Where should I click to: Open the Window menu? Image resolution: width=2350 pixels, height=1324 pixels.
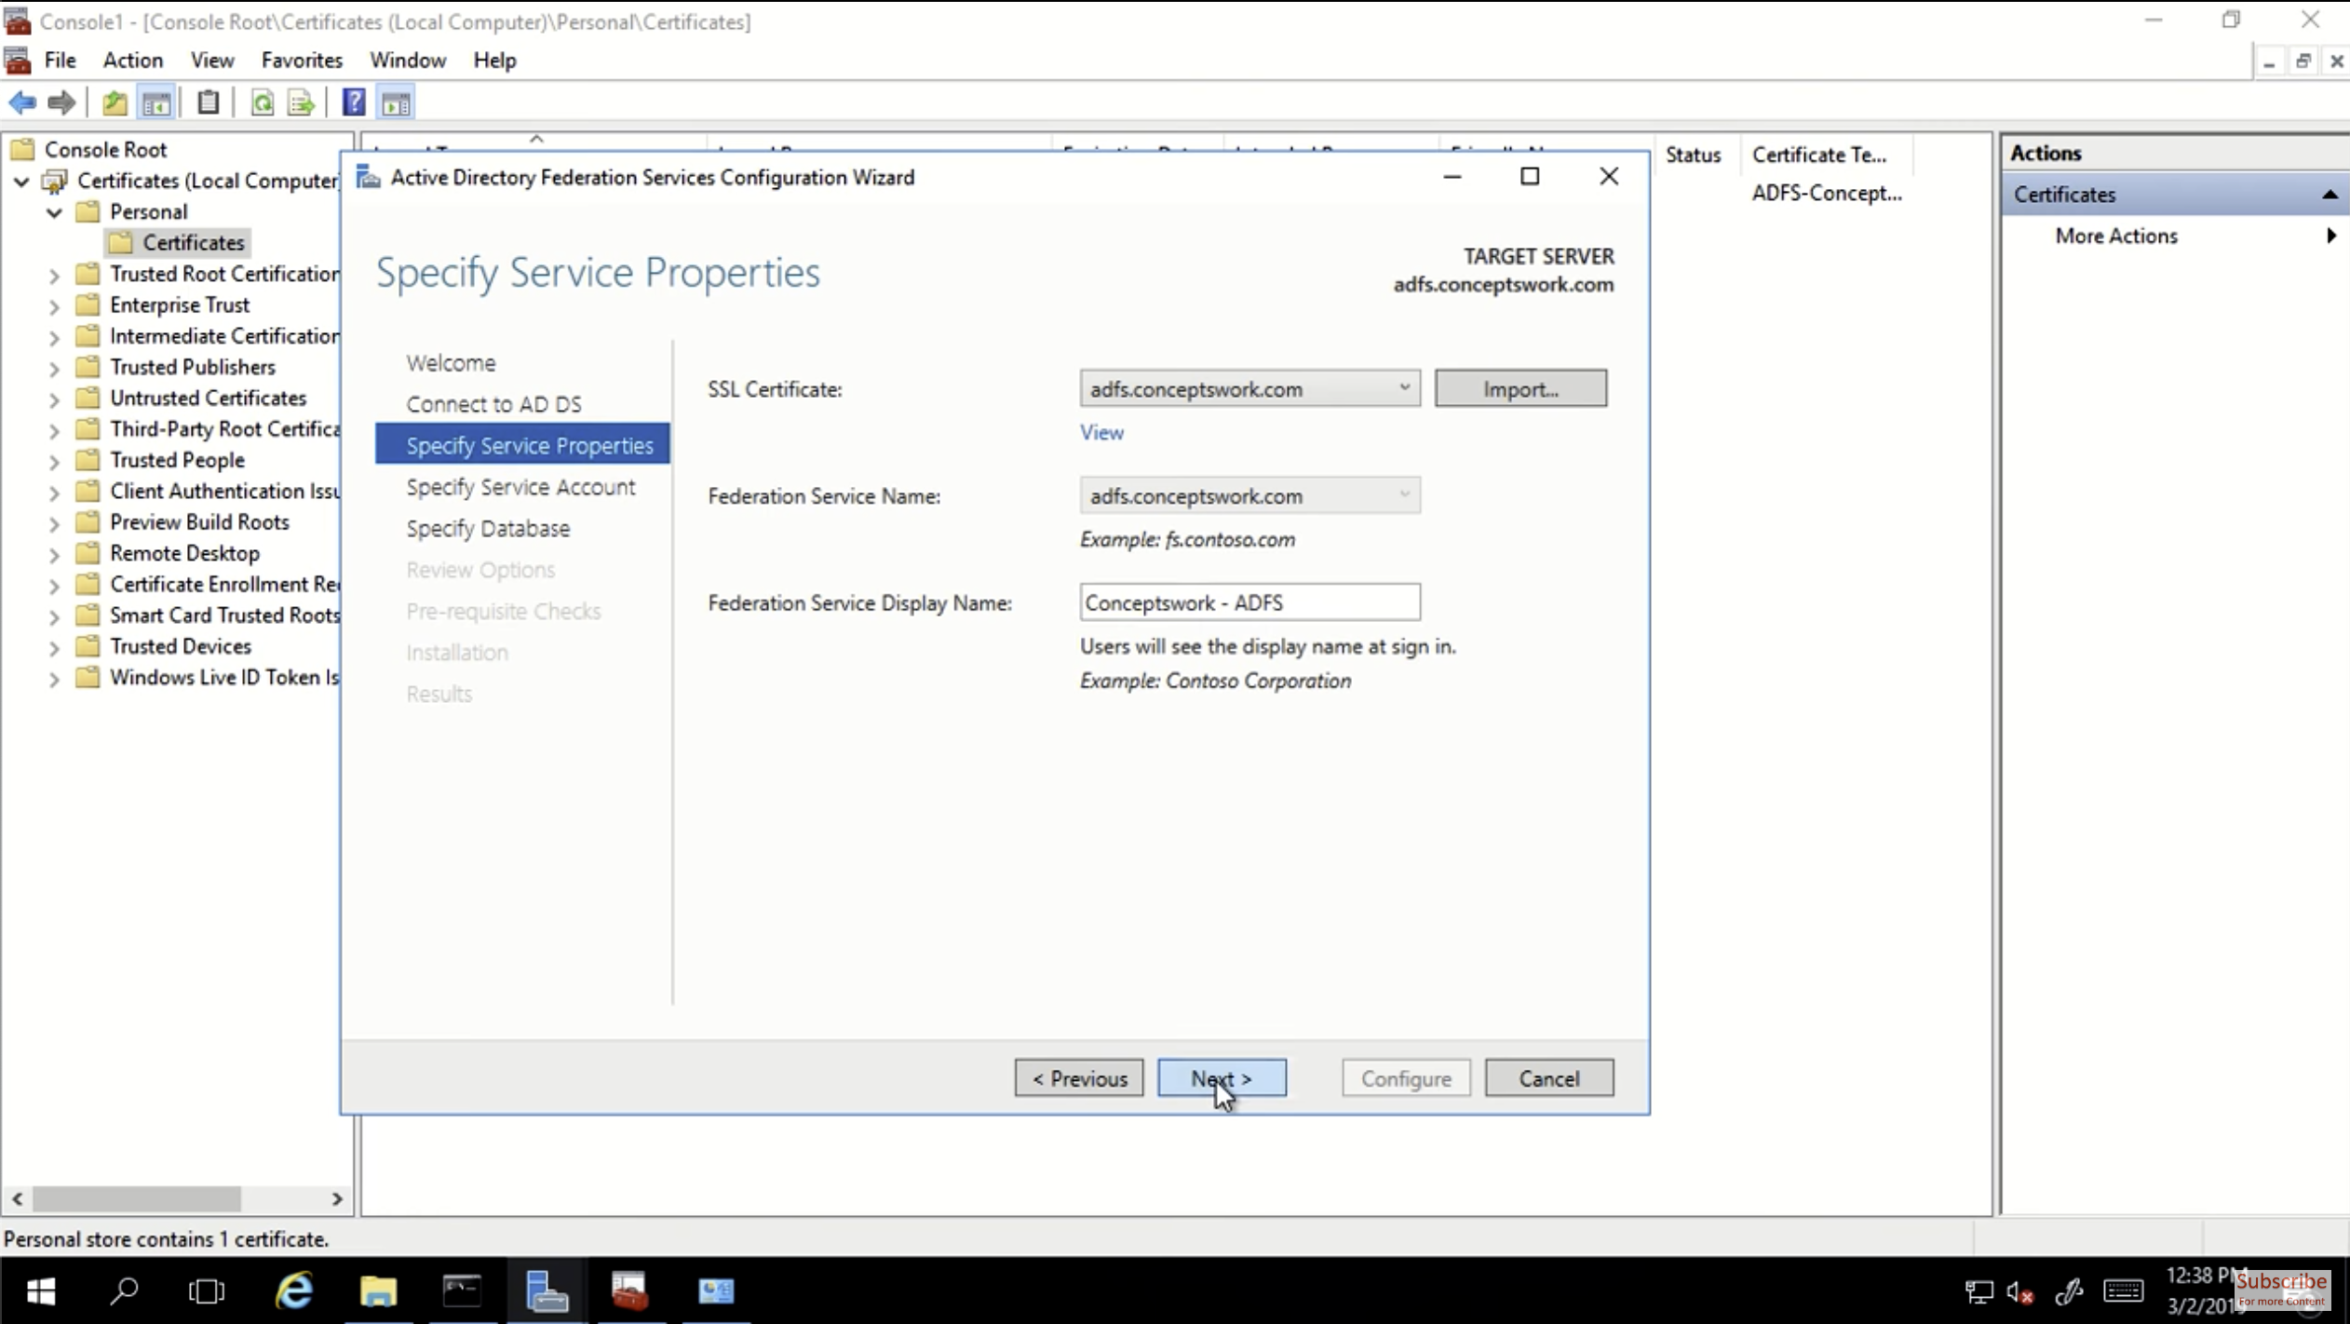point(408,60)
